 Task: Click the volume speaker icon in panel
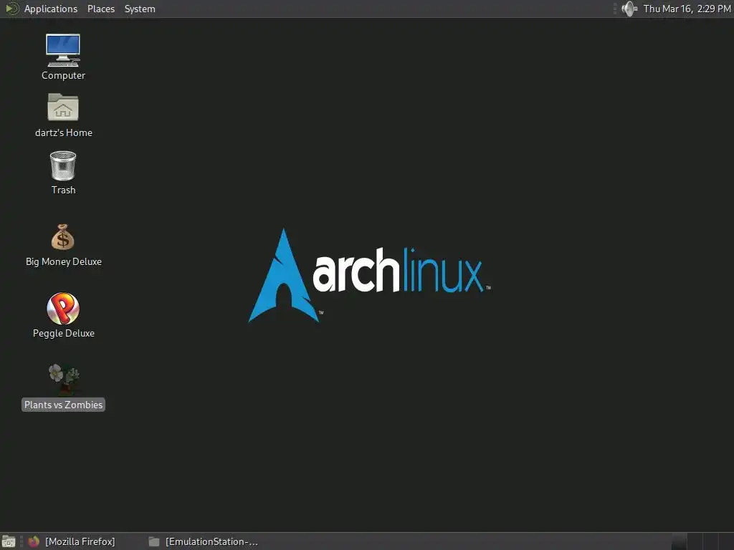629,9
